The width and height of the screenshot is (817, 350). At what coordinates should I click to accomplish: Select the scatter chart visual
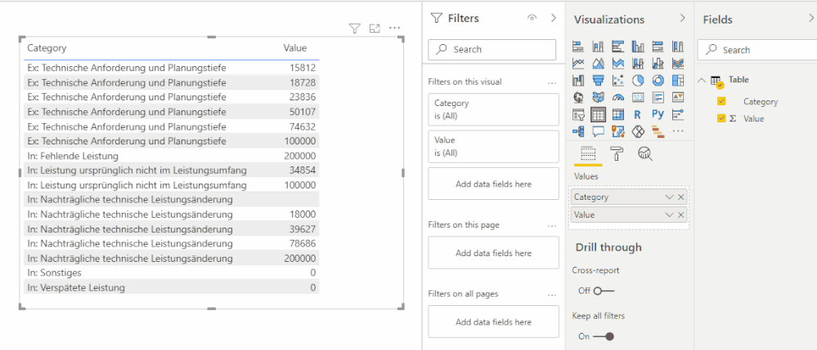[x=618, y=80]
